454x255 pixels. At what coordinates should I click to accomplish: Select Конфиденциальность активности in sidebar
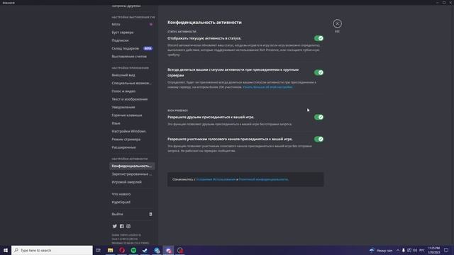[132, 166]
